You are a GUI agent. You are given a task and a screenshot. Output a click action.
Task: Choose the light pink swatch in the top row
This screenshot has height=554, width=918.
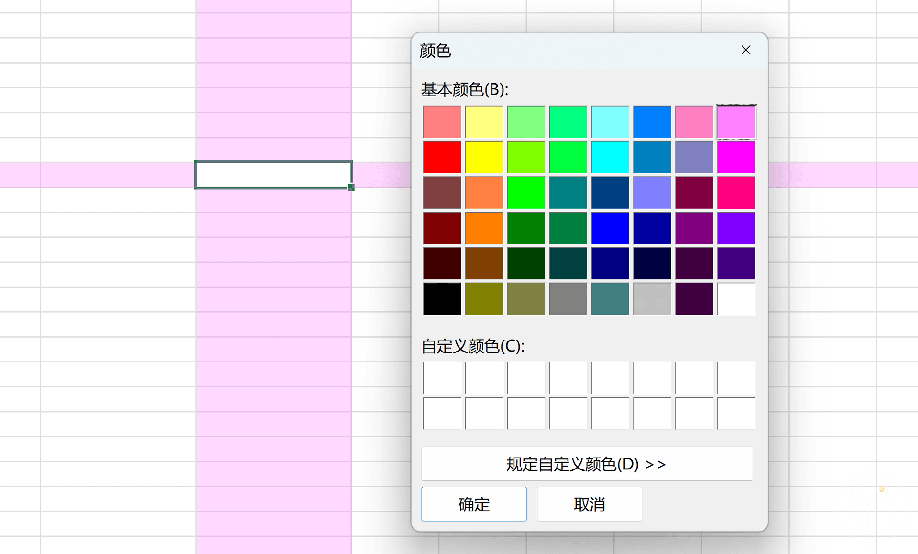pos(694,122)
